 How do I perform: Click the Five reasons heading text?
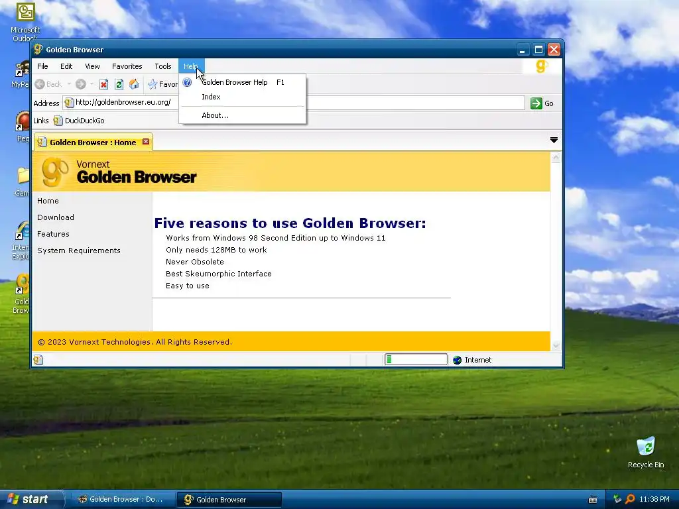[290, 223]
